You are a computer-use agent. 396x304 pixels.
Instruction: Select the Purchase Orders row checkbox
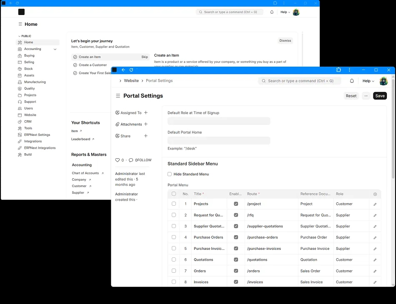point(174,237)
